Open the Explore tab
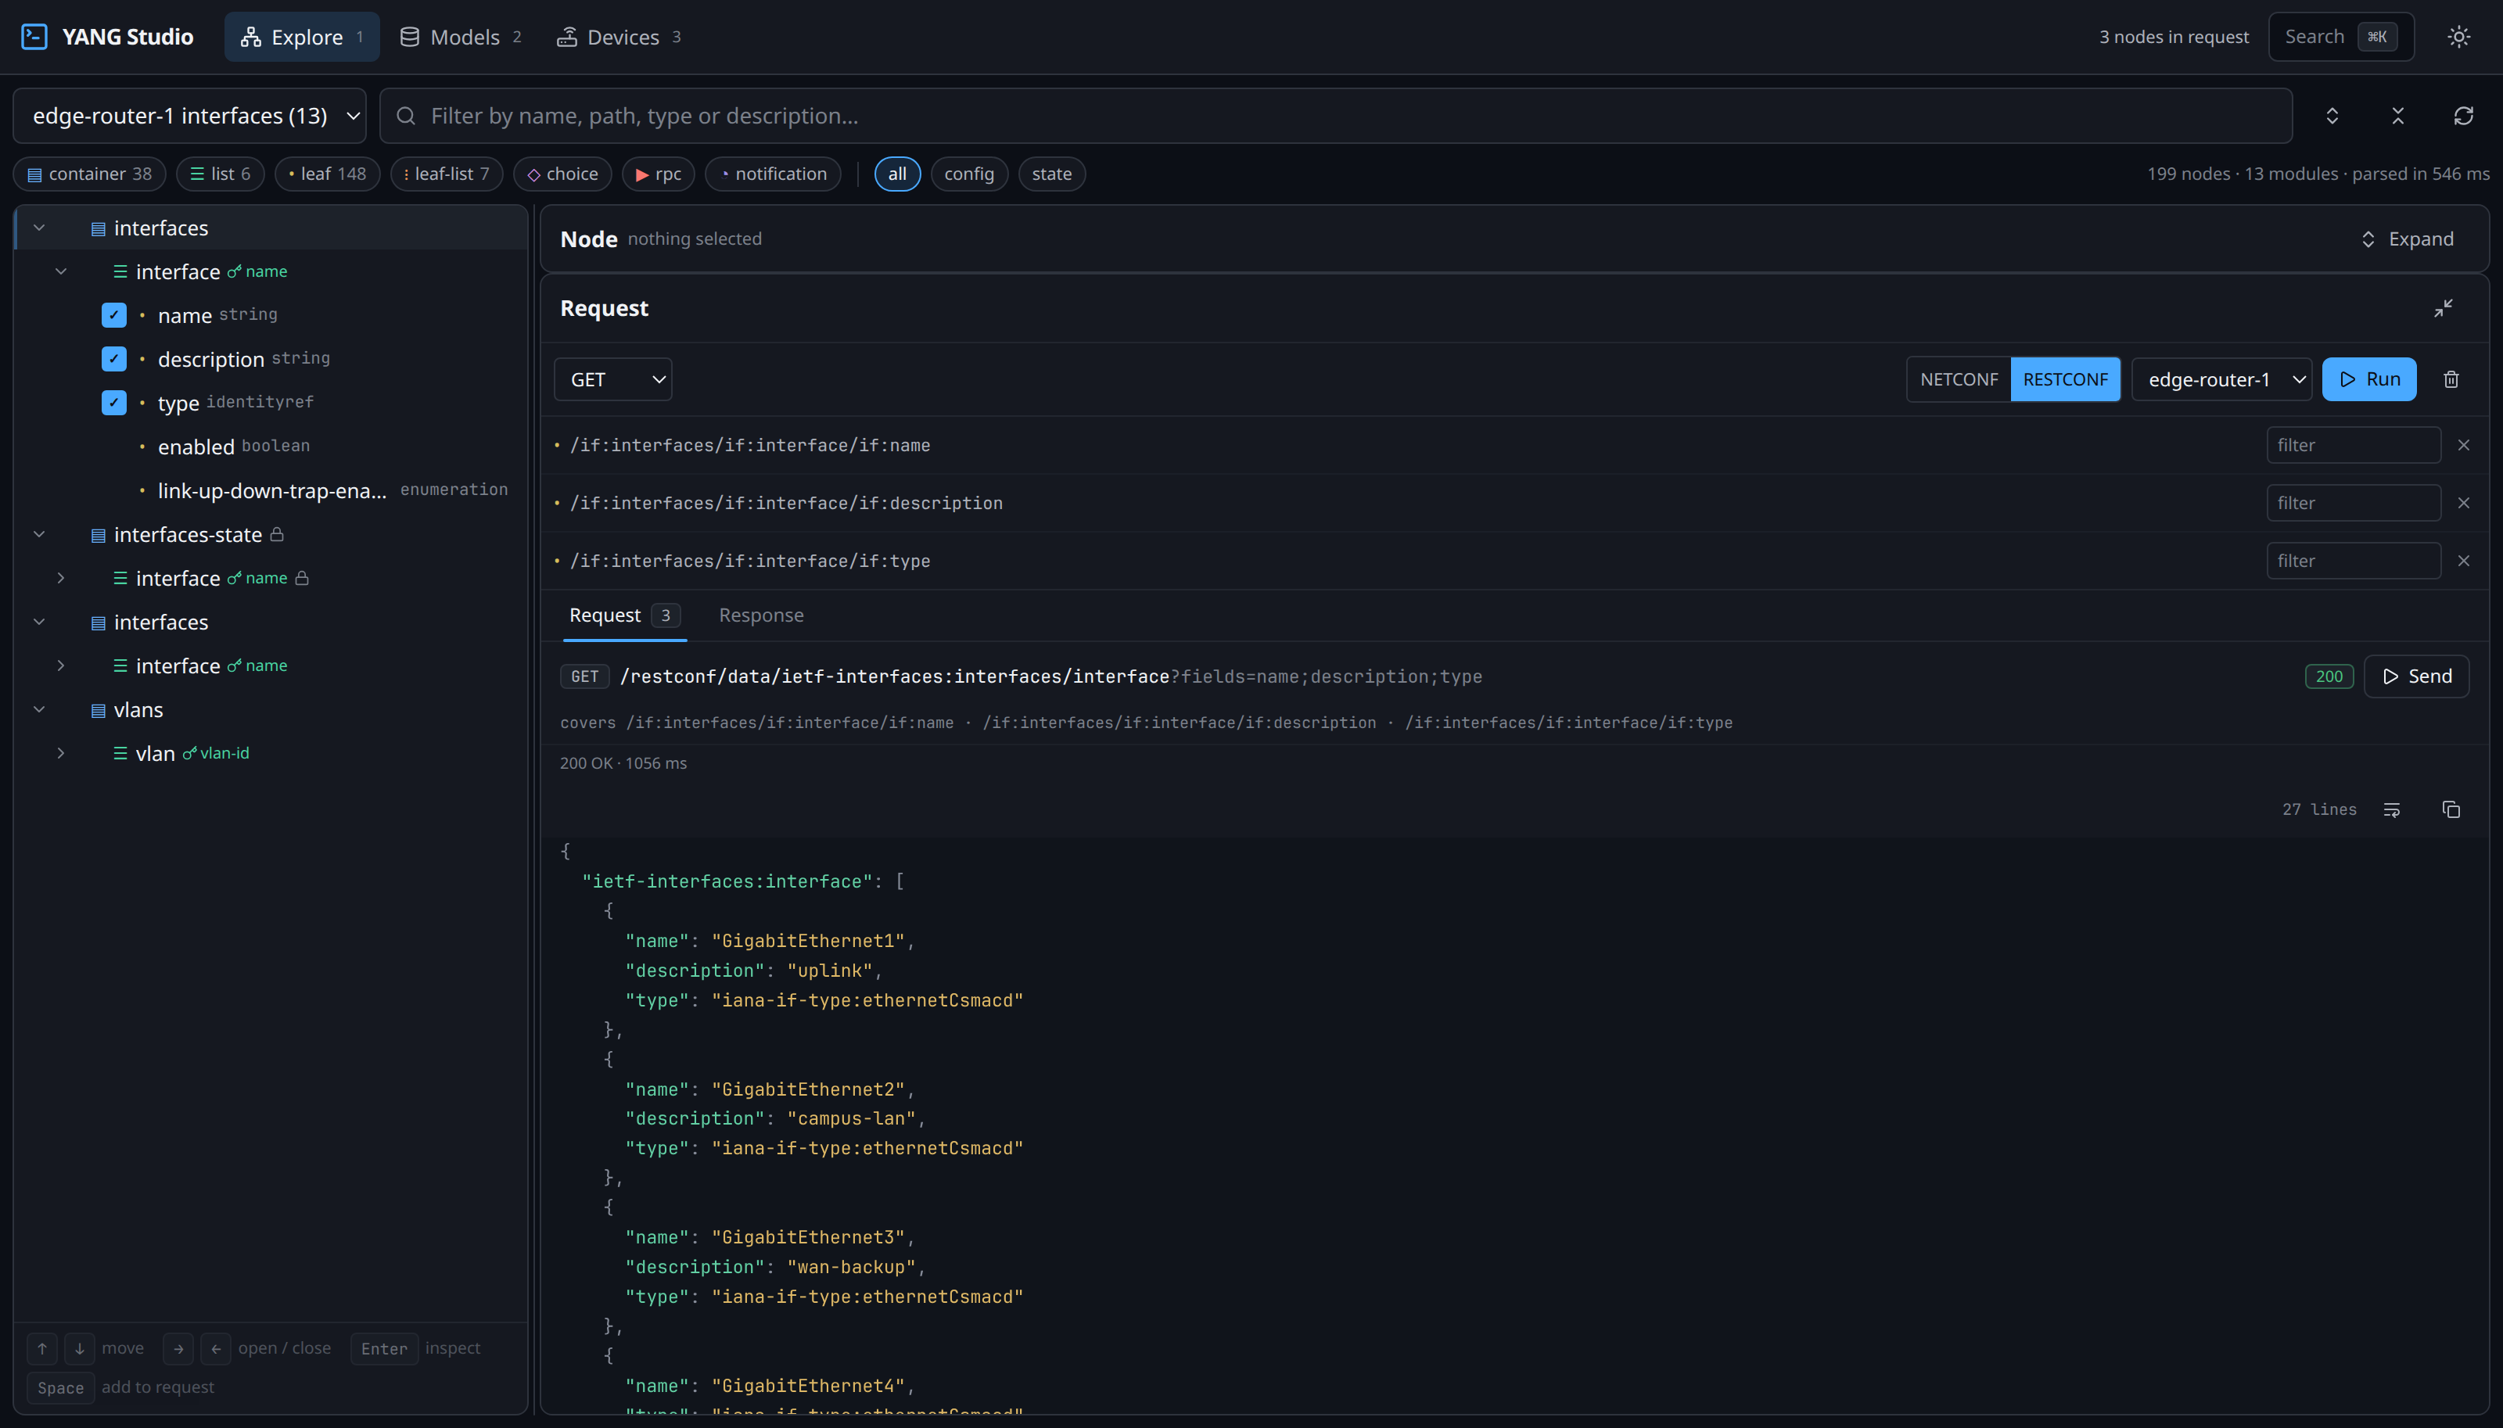Image resolution: width=2503 pixels, height=1428 pixels. click(x=302, y=36)
